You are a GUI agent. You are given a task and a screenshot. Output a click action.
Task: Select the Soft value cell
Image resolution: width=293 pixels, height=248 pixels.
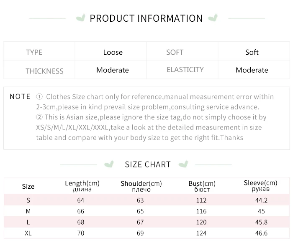click(252, 52)
